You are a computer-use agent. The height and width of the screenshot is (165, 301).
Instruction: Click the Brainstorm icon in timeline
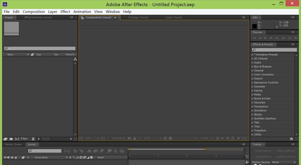[x=110, y=151]
